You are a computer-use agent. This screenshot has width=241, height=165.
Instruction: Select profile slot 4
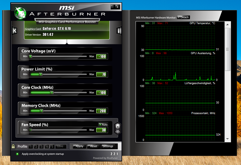pyautogui.click(x=47, y=146)
